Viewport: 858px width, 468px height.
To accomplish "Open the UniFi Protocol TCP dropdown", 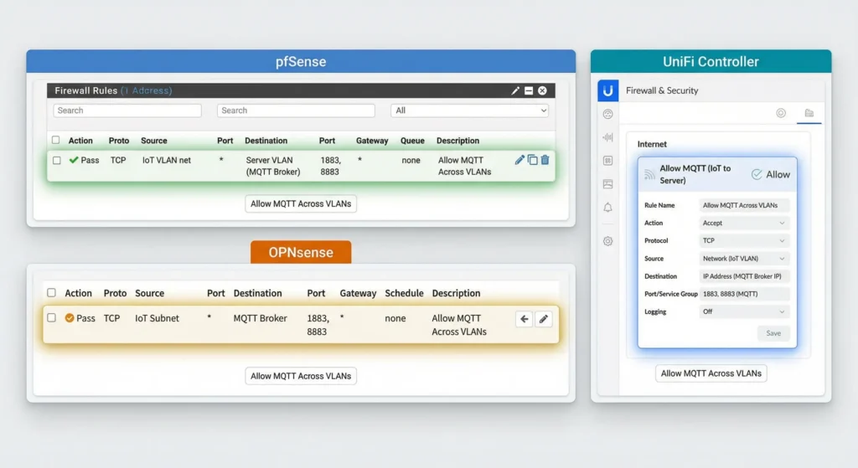I will coord(744,240).
